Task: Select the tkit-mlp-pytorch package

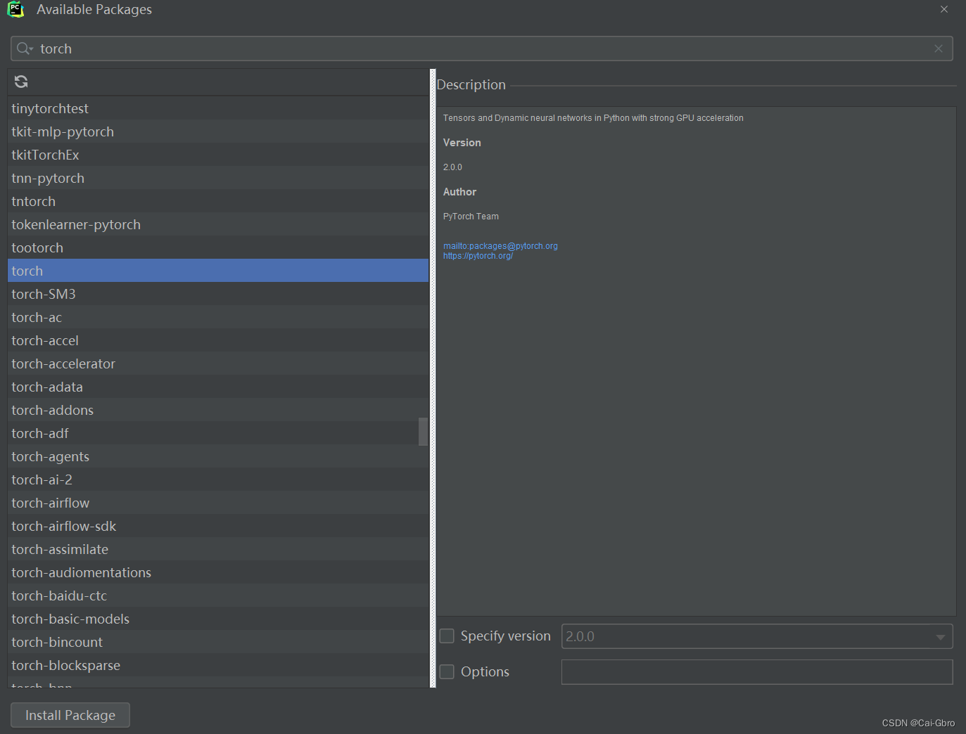Action: click(x=218, y=131)
